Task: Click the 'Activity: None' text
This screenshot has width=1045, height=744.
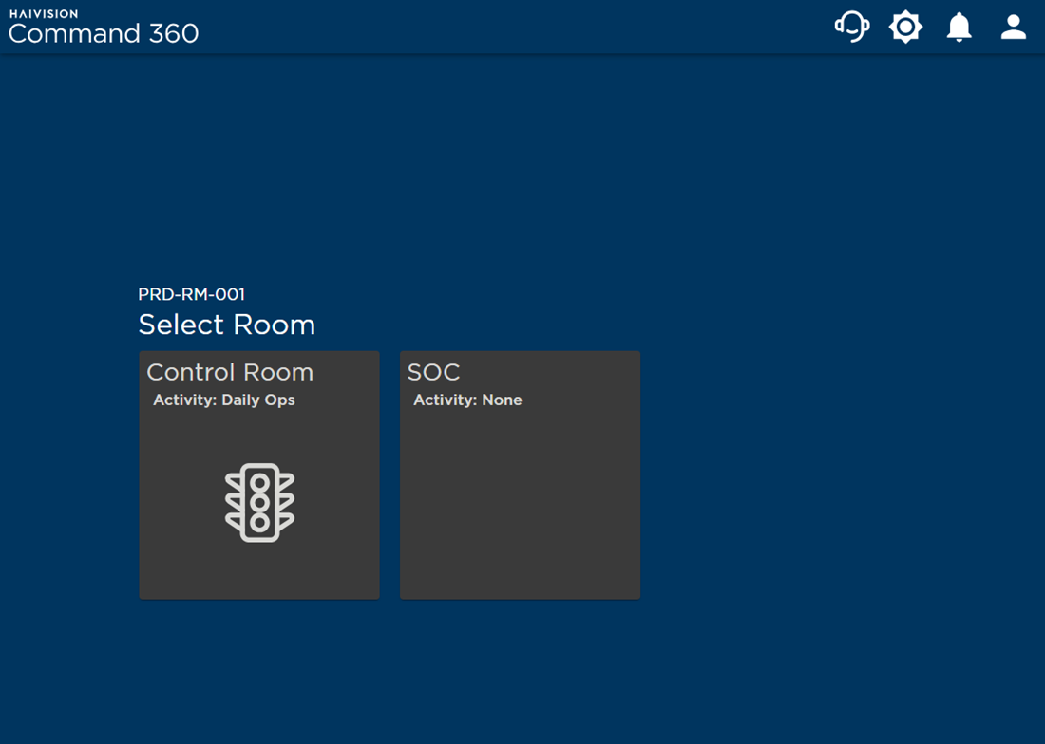Action: tap(467, 400)
